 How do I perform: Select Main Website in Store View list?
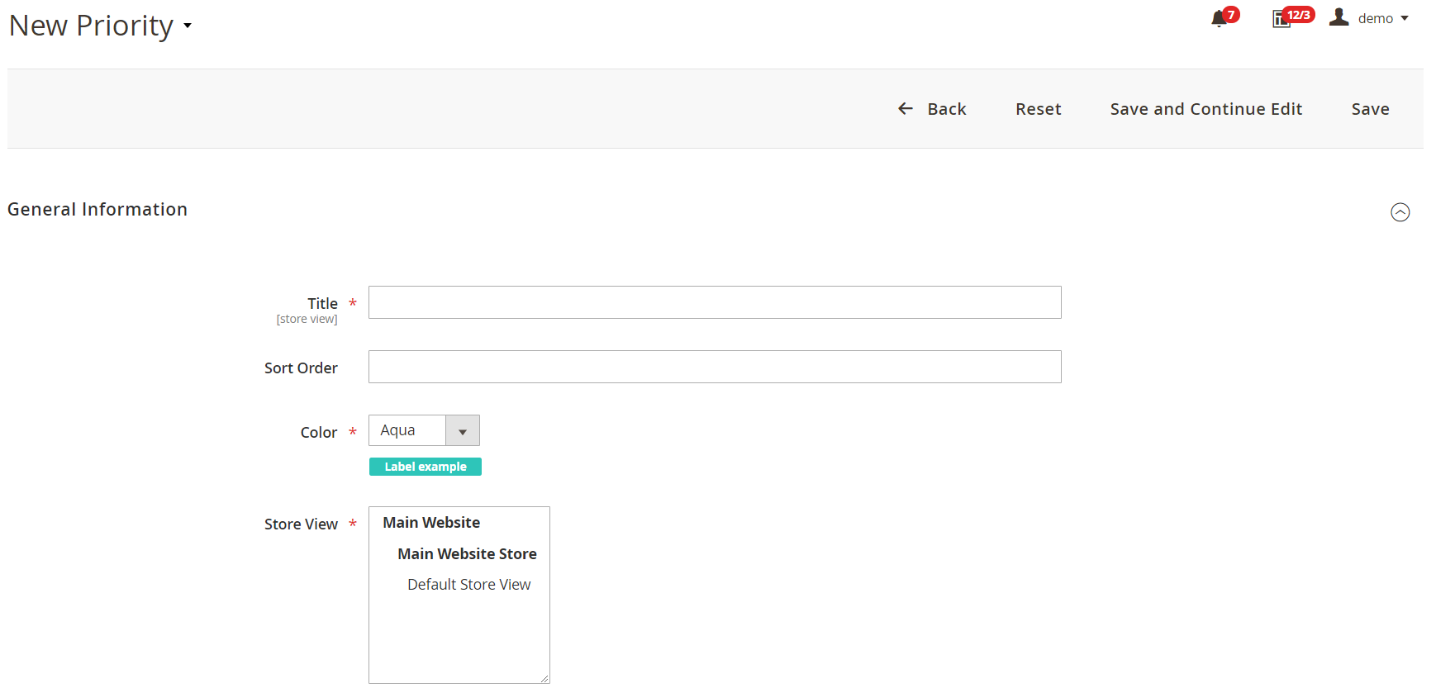[x=431, y=523]
